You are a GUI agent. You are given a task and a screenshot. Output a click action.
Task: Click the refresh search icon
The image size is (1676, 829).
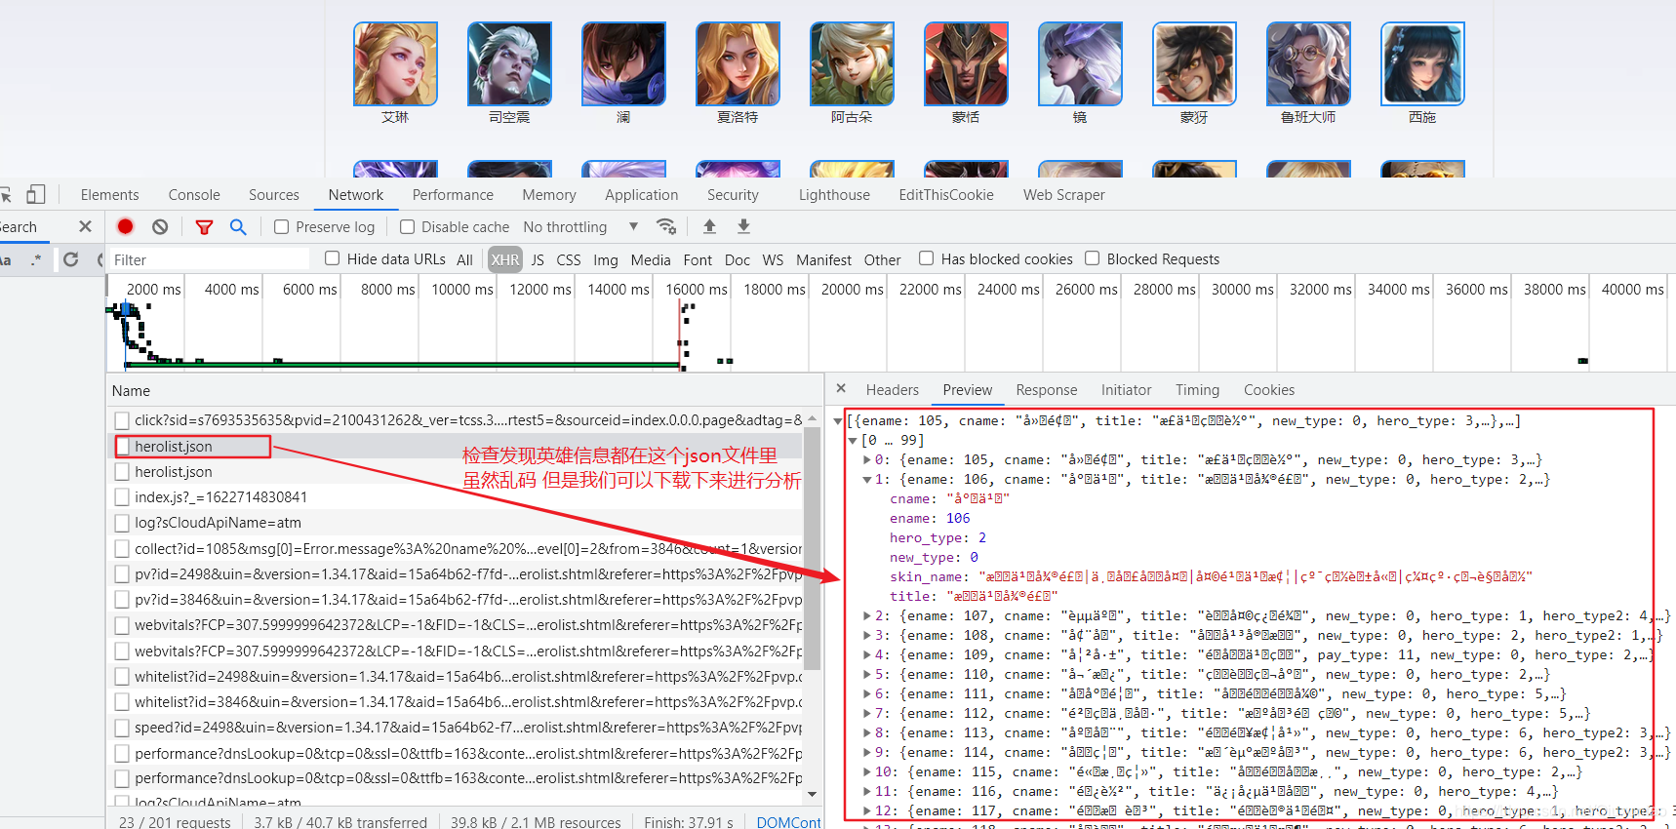point(71,259)
